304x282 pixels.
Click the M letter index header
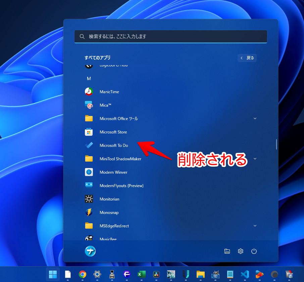tap(89, 78)
